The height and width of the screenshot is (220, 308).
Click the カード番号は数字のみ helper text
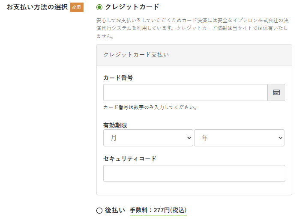(150, 107)
